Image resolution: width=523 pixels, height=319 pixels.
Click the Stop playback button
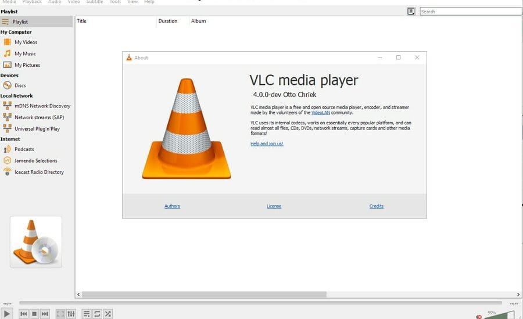point(34,314)
